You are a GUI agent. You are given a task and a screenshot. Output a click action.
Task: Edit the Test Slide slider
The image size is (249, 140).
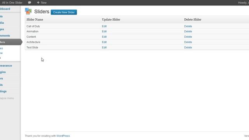pos(104,47)
